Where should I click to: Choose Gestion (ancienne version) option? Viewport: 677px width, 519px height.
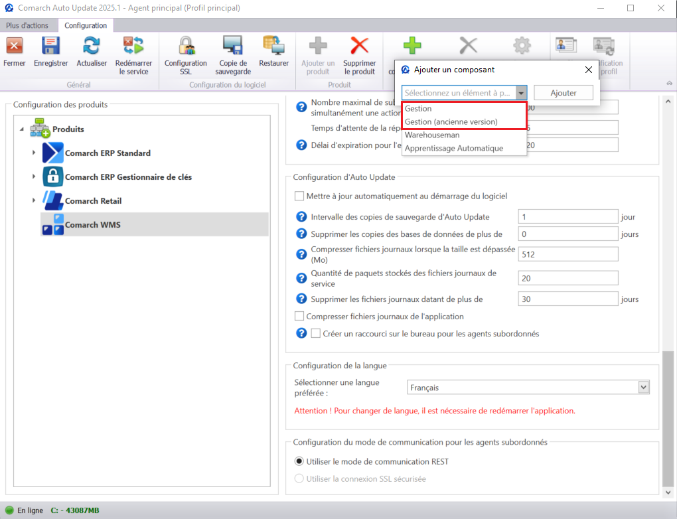pyautogui.click(x=464, y=121)
